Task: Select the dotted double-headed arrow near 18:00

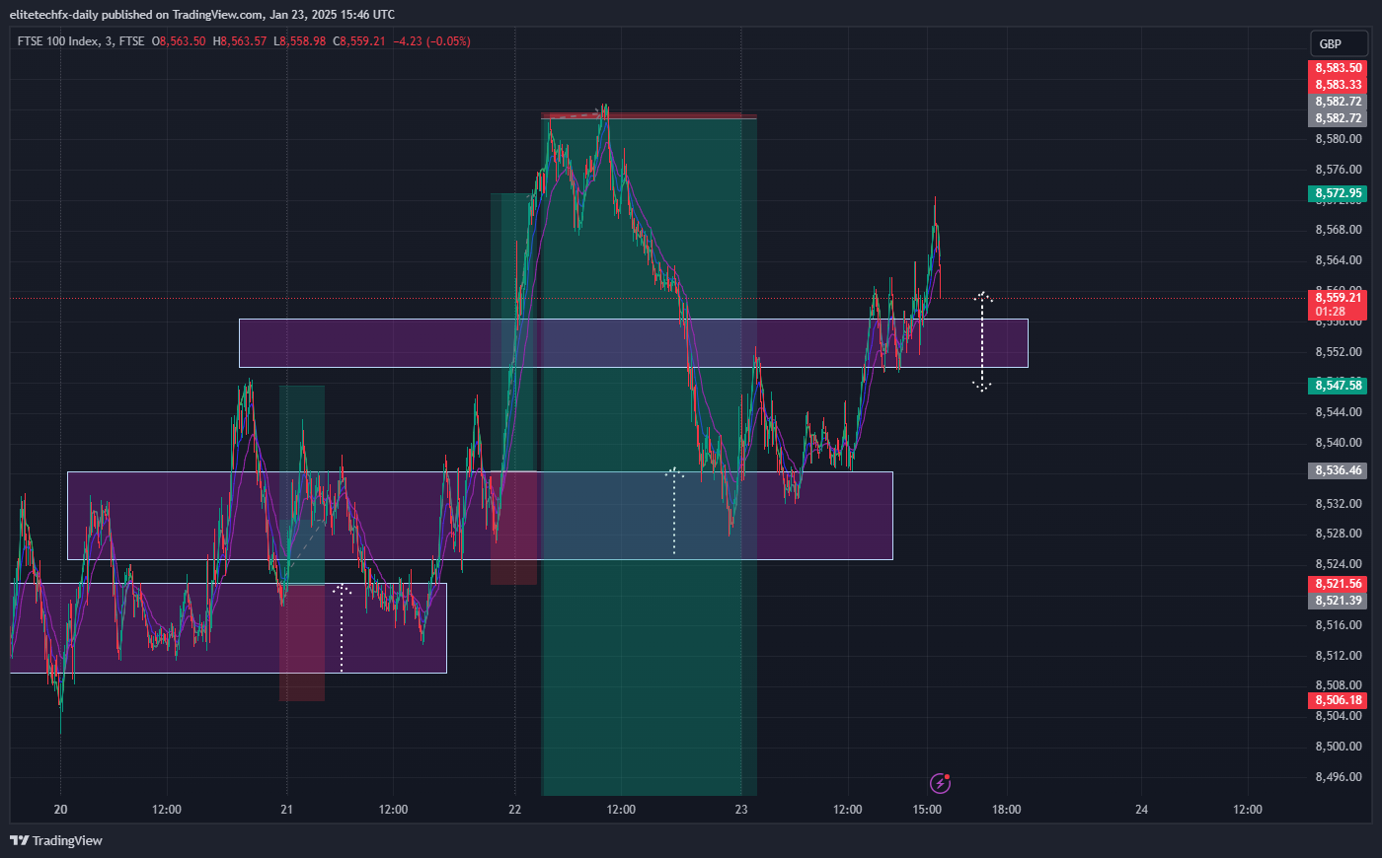Action: pos(982,341)
